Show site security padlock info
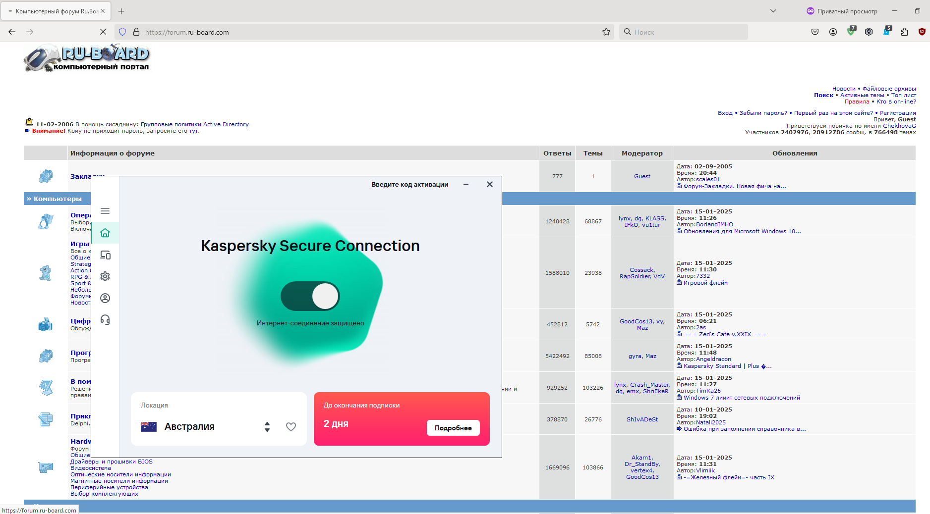Viewport: 930px width, 514px height. point(136,32)
